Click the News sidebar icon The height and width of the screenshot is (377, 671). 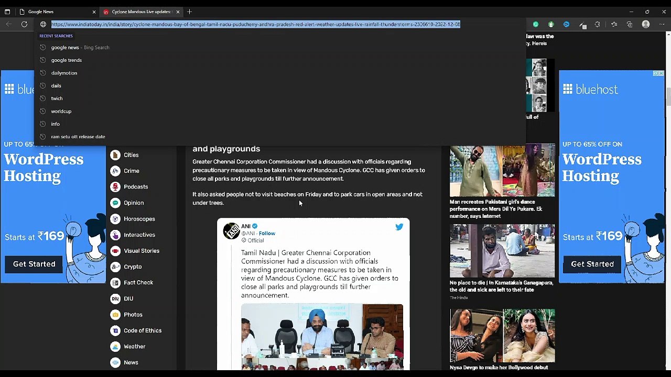click(x=115, y=362)
